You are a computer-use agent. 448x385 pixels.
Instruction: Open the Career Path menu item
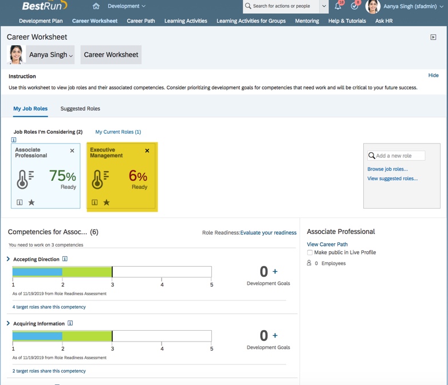click(x=141, y=21)
